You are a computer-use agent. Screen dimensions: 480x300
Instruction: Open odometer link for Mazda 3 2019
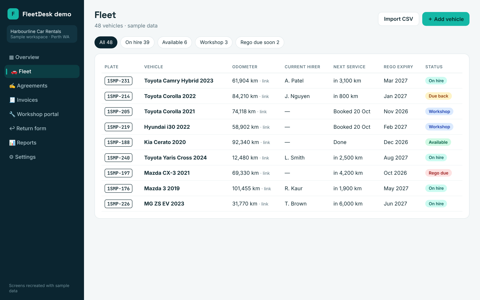point(267,189)
